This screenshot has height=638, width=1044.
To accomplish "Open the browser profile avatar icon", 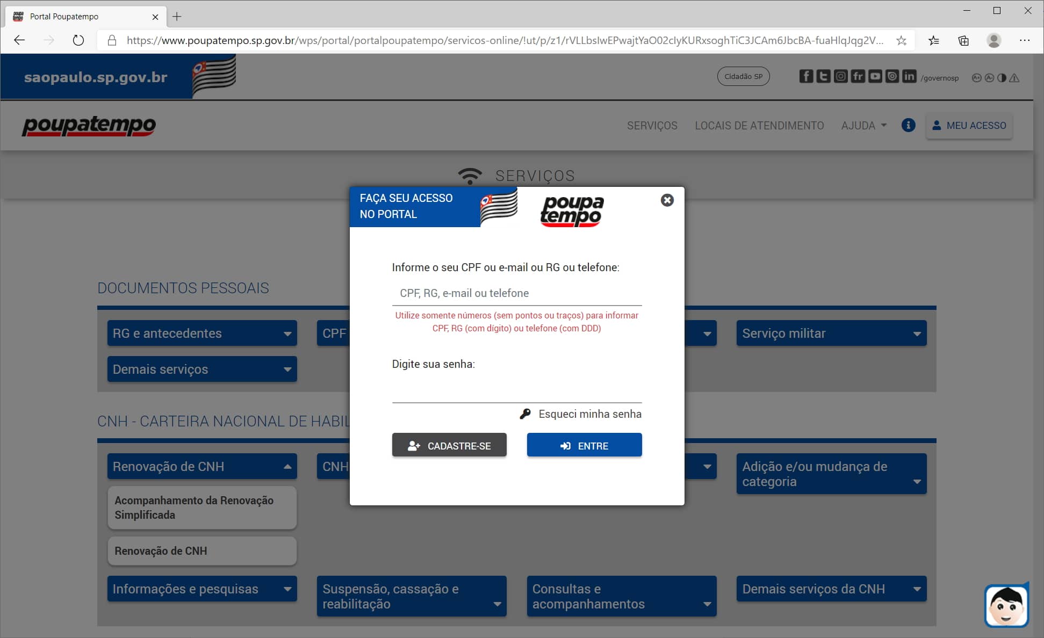I will [x=994, y=40].
